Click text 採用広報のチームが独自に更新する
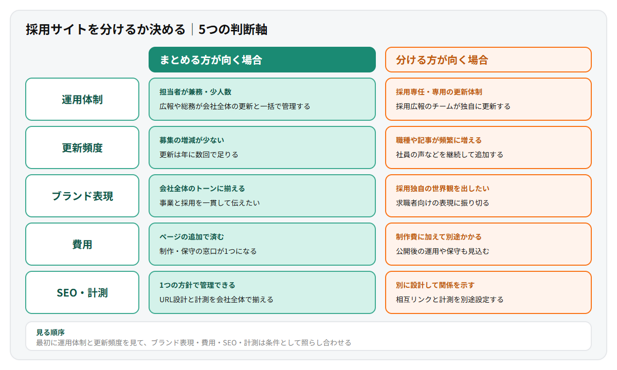 453,106
